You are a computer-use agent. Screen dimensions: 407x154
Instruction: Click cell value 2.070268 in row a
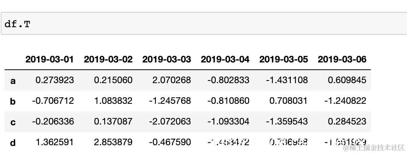point(172,80)
